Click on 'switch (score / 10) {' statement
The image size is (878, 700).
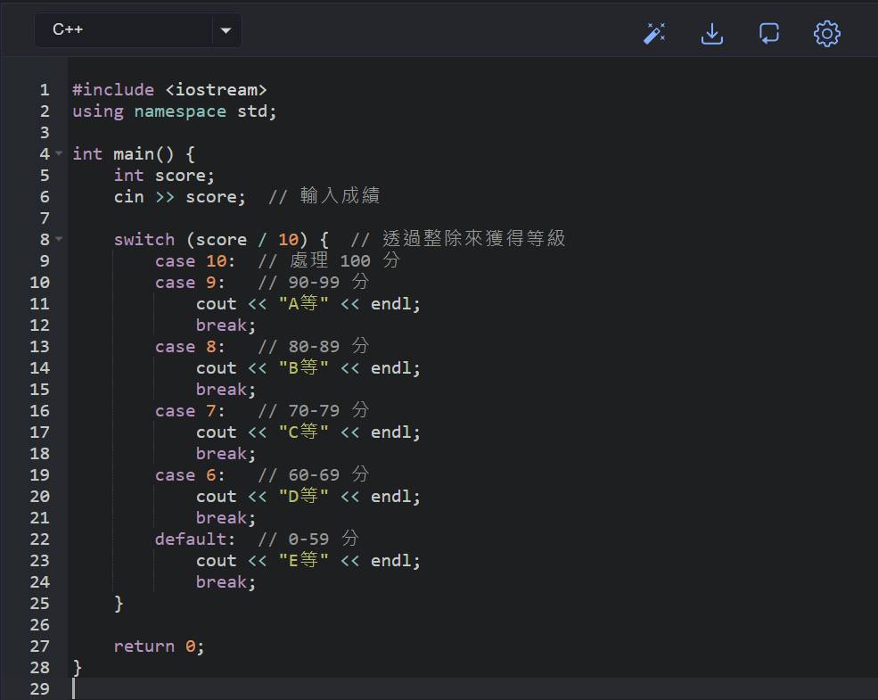(x=221, y=240)
